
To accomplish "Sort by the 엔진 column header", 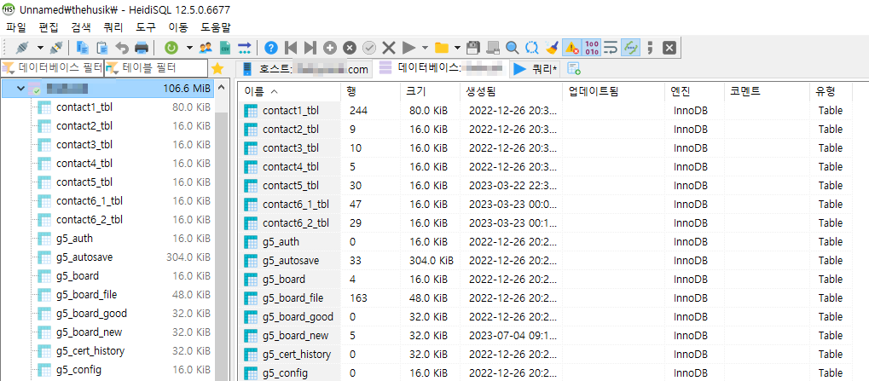I will [x=694, y=91].
